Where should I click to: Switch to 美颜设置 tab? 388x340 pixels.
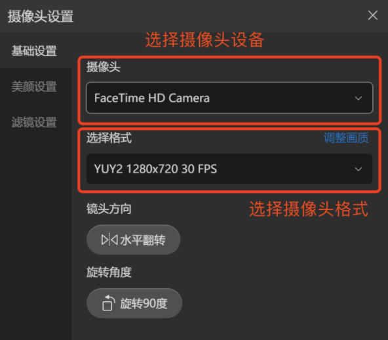tap(34, 87)
